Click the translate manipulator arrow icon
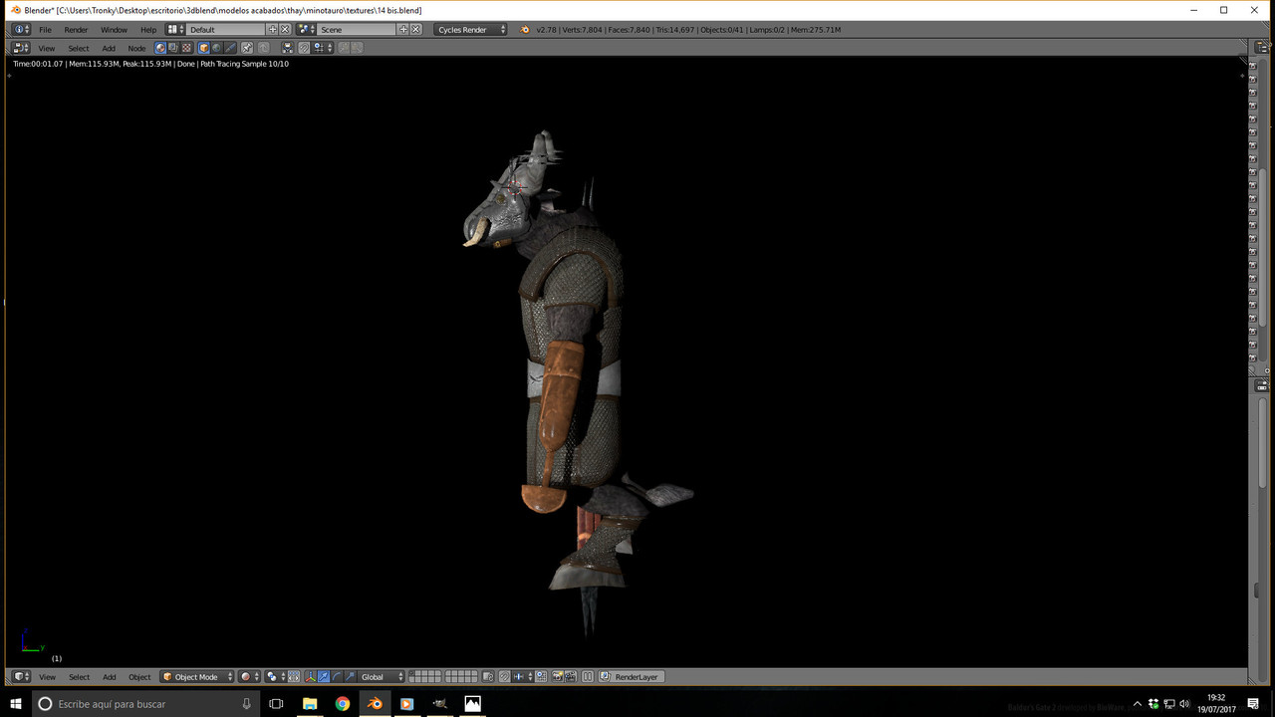The image size is (1275, 717). [x=324, y=677]
